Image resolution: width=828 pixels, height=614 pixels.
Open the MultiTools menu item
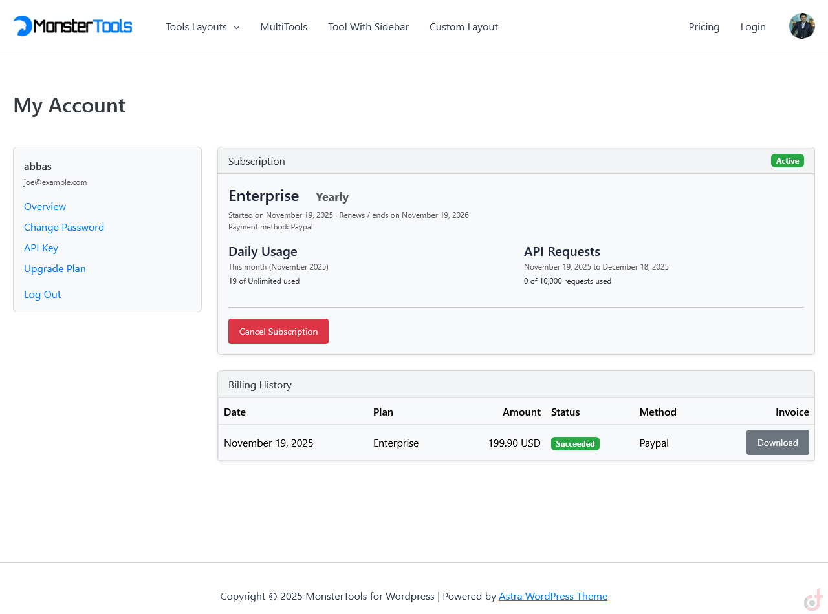(283, 27)
